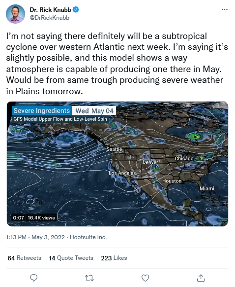
Task: Open the share tweet icon
Action: (x=201, y=278)
